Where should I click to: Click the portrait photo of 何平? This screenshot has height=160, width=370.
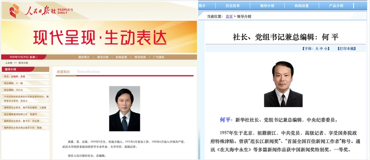pos(283,84)
